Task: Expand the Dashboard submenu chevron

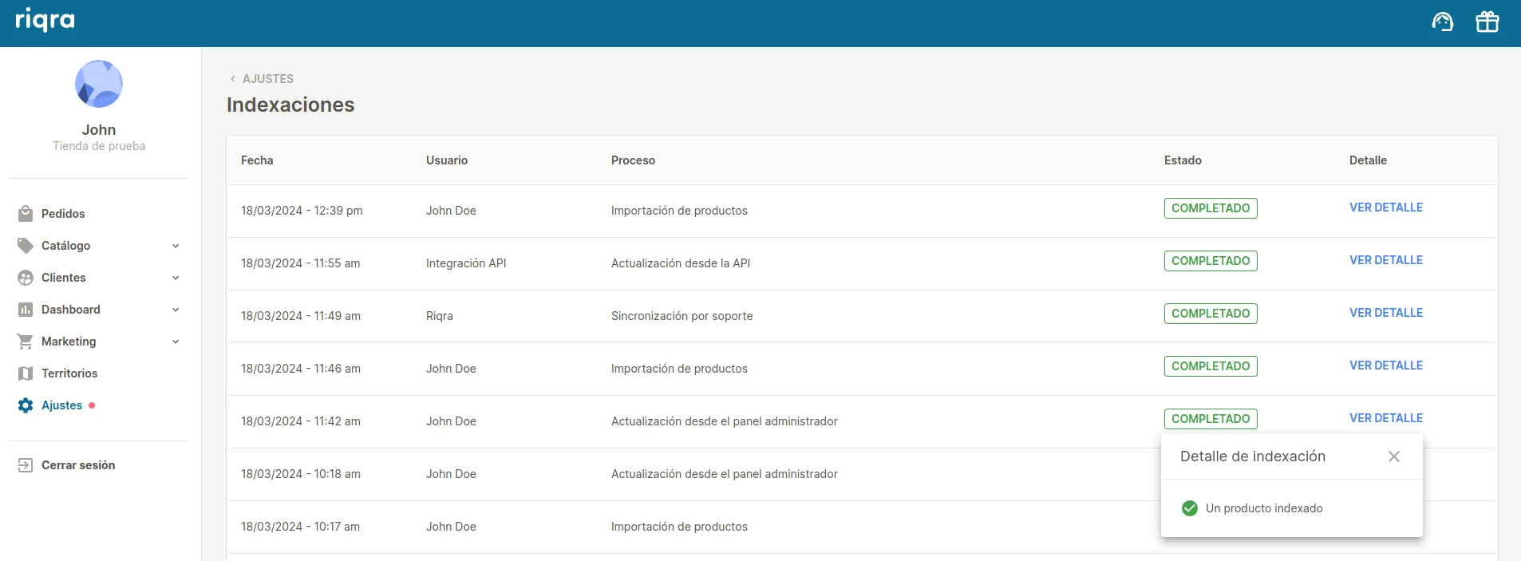Action: (x=176, y=310)
